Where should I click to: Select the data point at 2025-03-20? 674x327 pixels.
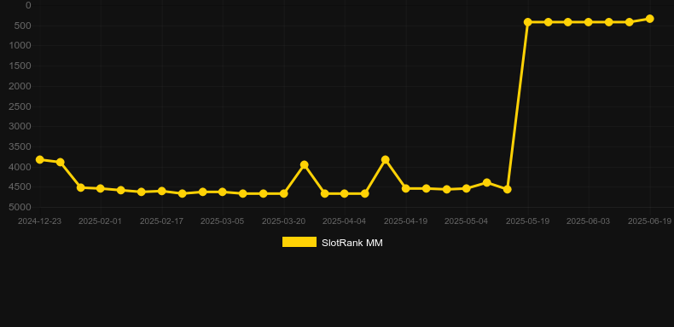point(284,193)
